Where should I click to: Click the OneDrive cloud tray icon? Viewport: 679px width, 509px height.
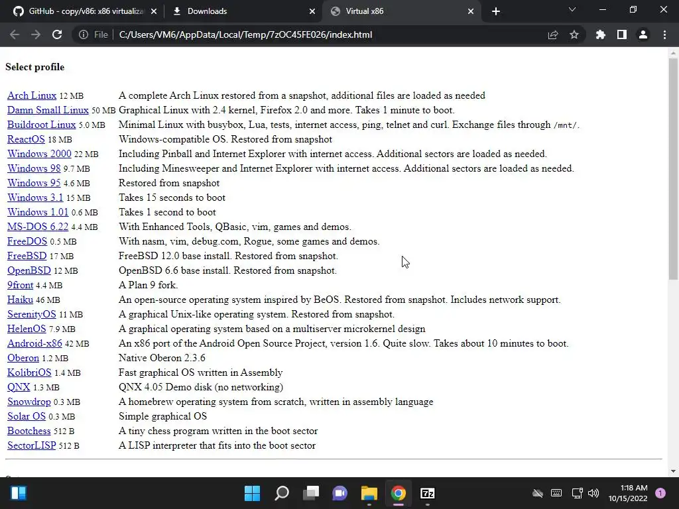click(x=538, y=493)
